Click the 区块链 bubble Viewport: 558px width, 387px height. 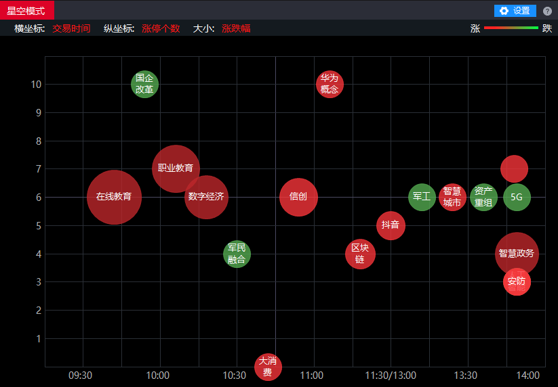[x=360, y=254]
